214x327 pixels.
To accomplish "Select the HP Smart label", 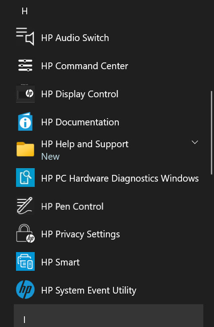I will (x=61, y=262).
